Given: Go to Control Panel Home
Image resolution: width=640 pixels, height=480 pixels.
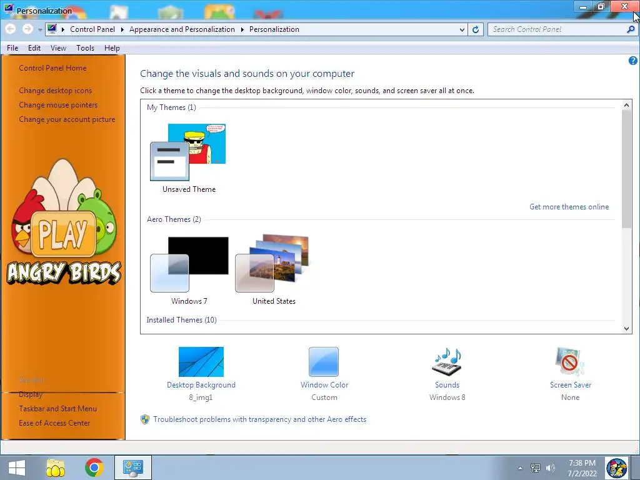Looking at the screenshot, I should pos(52,68).
